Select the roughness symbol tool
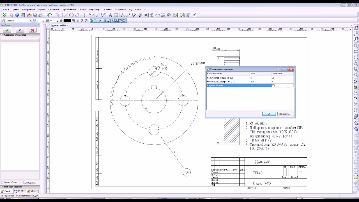359x202 pixels. [134, 15]
